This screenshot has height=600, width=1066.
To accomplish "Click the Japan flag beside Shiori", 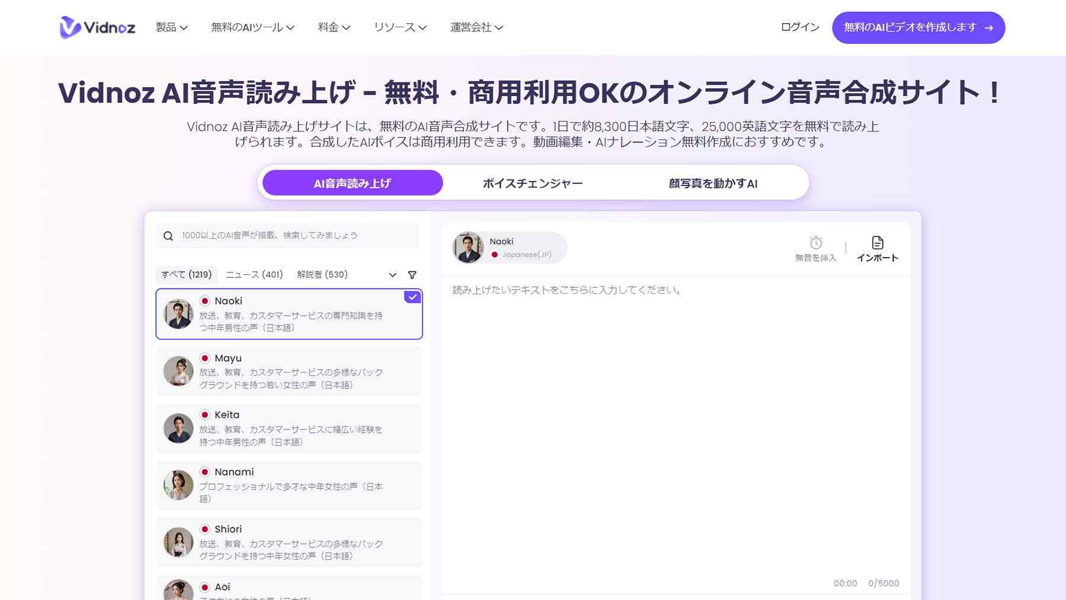I will pos(205,530).
